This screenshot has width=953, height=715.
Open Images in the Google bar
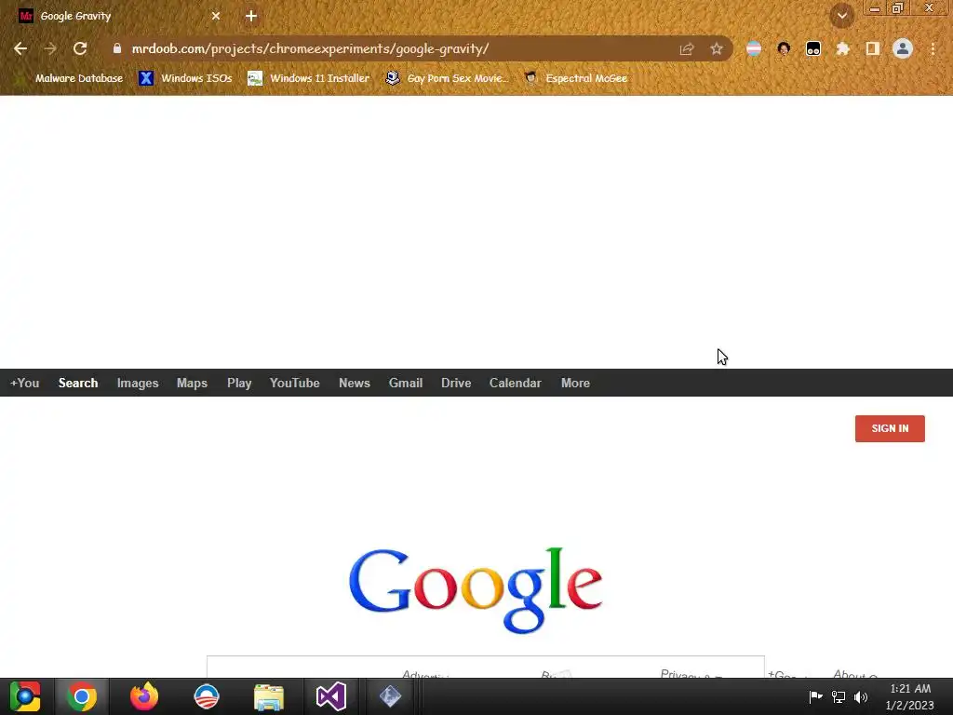click(138, 383)
